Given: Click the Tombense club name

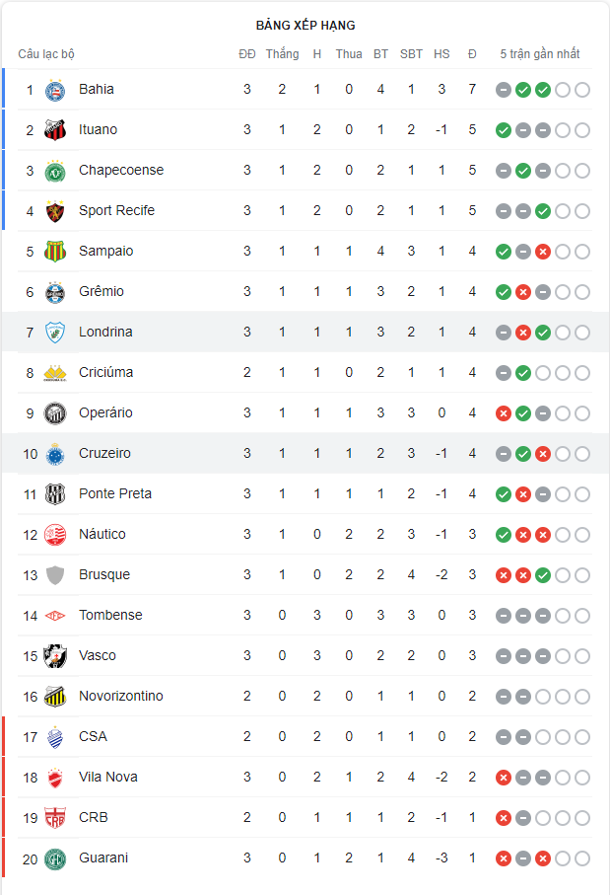Looking at the screenshot, I should click(x=110, y=616).
